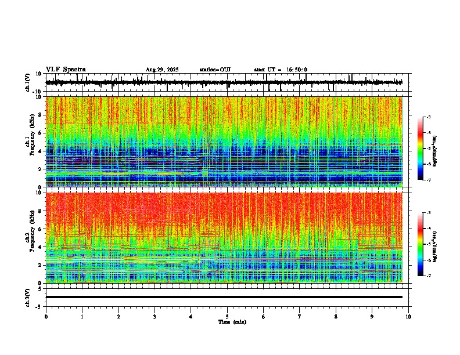Click time axis tick label "9"
The width and height of the screenshot is (460, 355).
[372, 317]
